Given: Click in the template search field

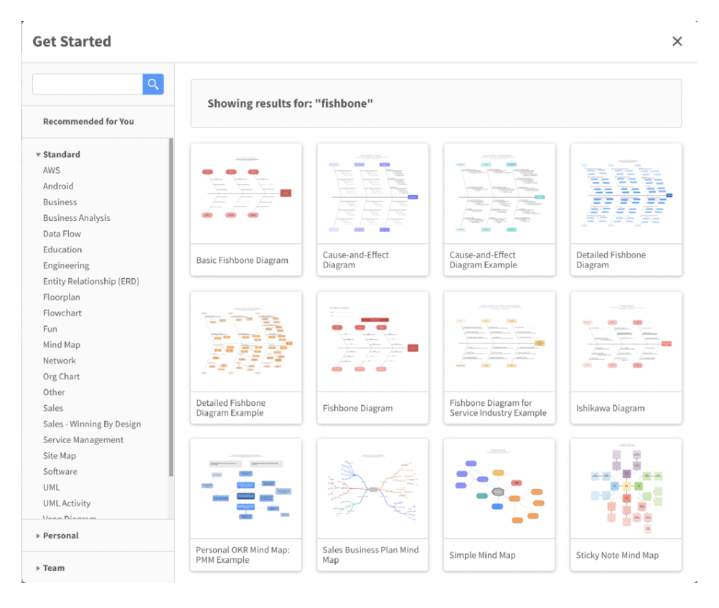Looking at the screenshot, I should 88,85.
